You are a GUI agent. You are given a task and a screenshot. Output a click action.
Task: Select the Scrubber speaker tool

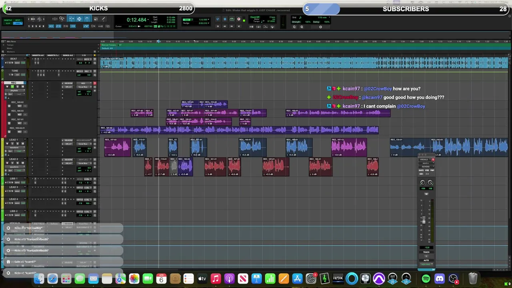pos(96,19)
